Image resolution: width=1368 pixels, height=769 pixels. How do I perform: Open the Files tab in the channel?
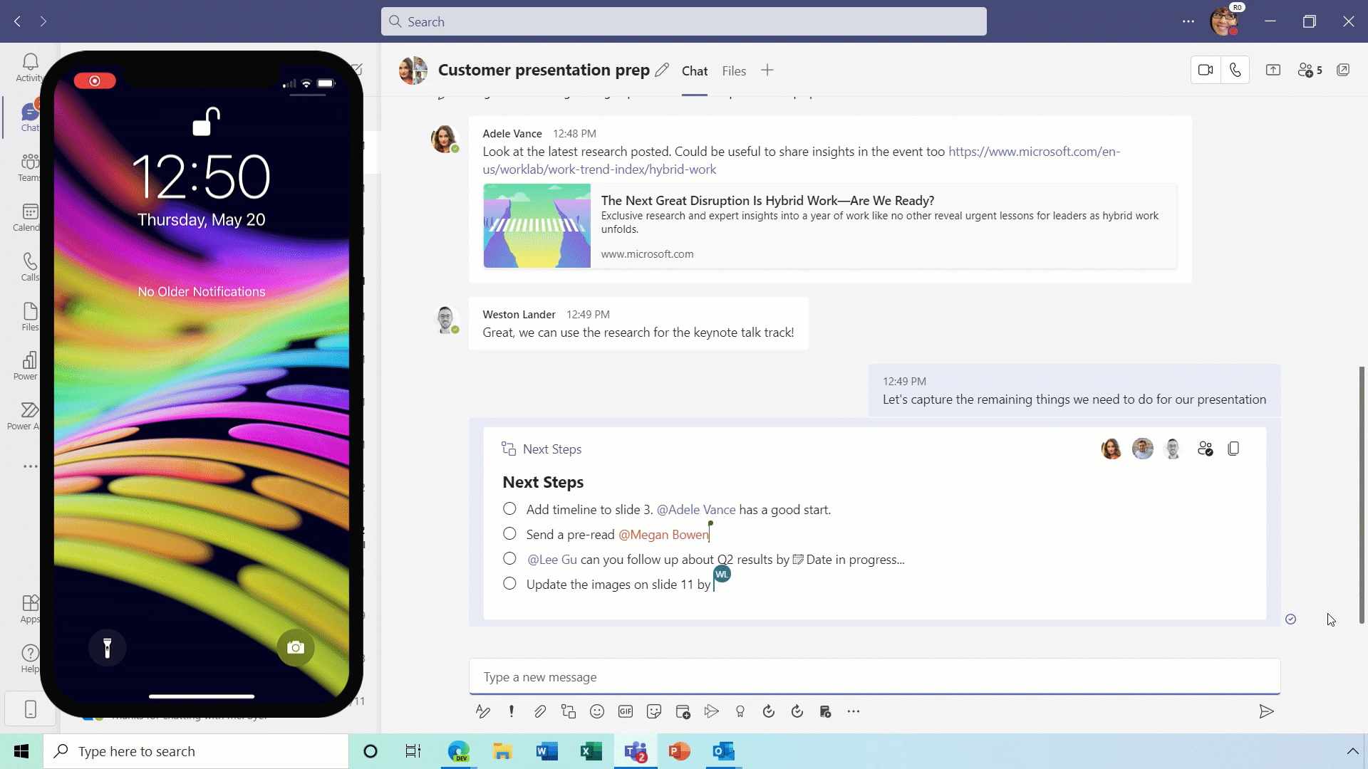(x=734, y=70)
